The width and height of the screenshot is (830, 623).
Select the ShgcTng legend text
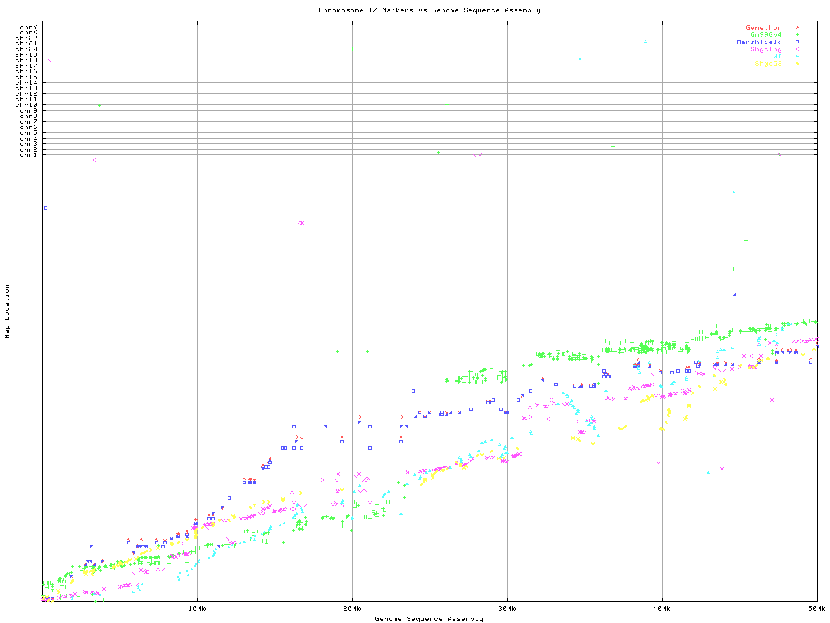[x=766, y=49]
